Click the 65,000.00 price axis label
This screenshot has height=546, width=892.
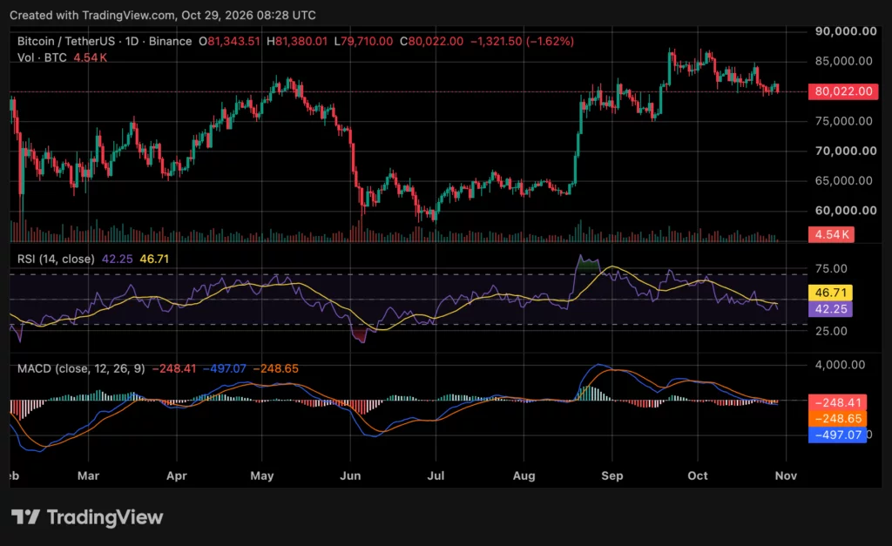843,181
